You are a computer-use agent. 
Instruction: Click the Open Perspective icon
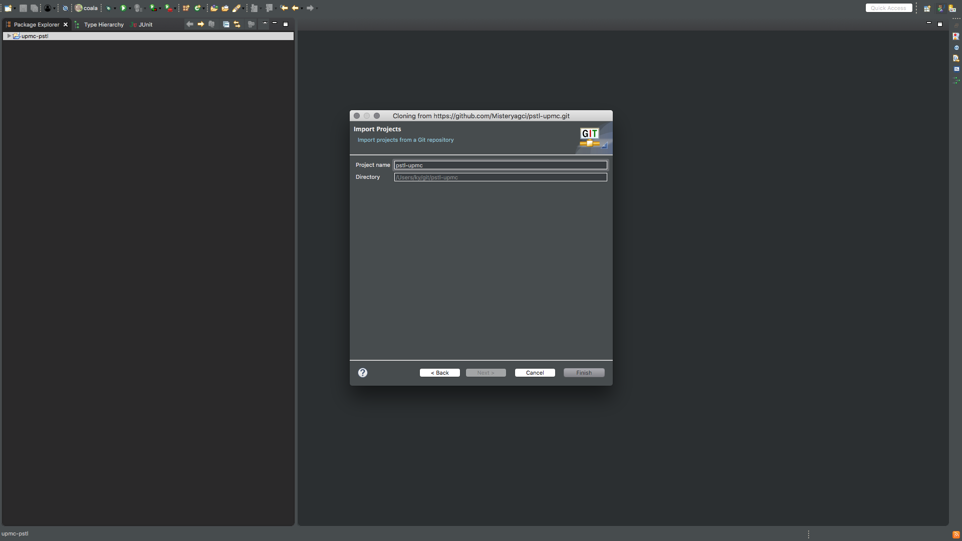[x=927, y=9]
